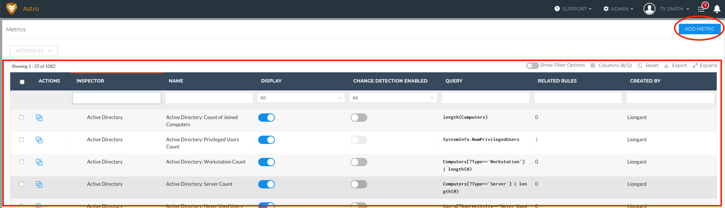The height and width of the screenshot is (208, 725).
Task: Open the notifications bell icon
Action: [x=717, y=9]
